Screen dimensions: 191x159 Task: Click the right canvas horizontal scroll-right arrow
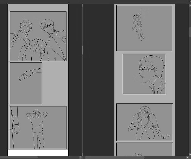(x=187, y=157)
